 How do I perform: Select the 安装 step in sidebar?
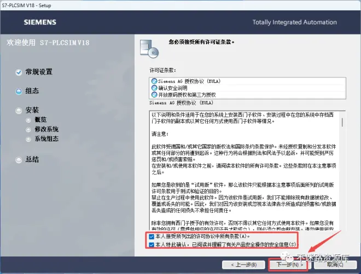[32, 110]
